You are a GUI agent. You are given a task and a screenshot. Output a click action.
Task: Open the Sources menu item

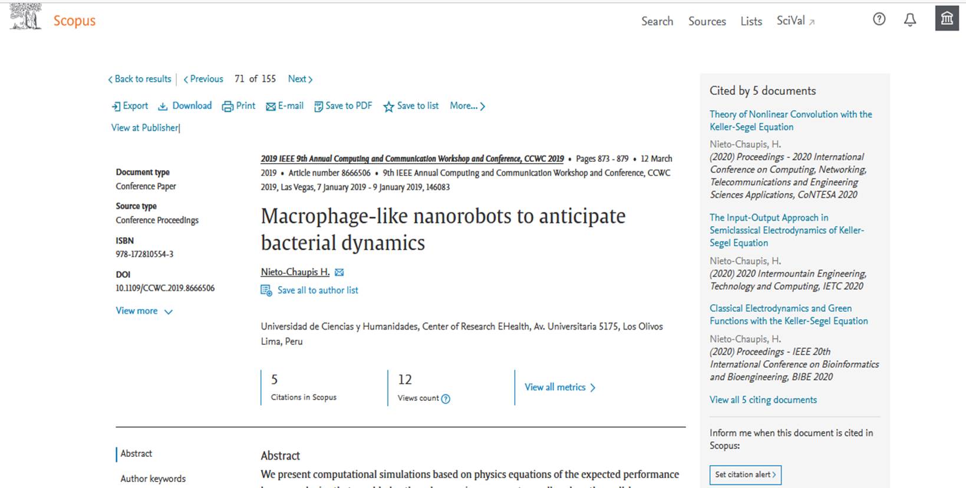pos(707,21)
